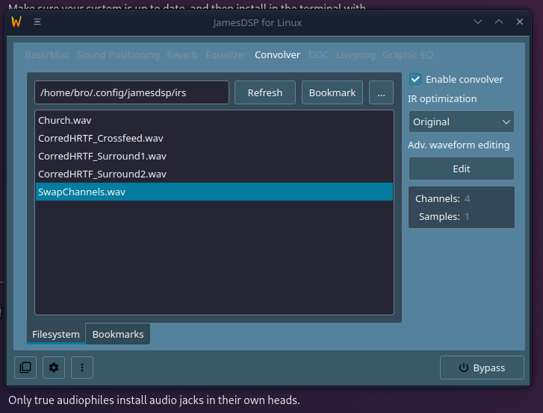This screenshot has width=543, height=413.
Task: Click Edit for advanced waveform editing
Action: click(x=461, y=168)
